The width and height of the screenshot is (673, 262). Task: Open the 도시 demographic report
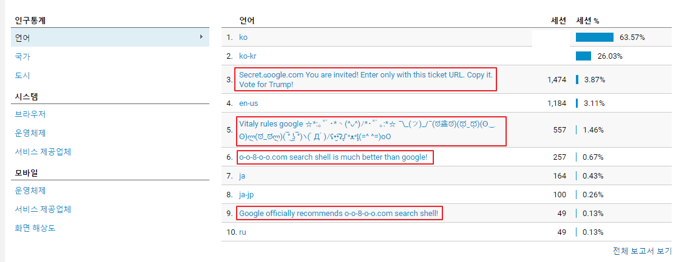tap(22, 76)
